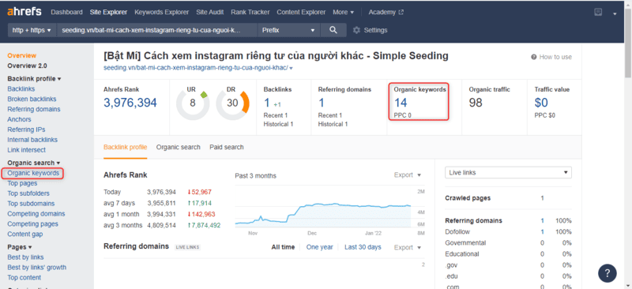Image resolution: width=632 pixels, height=289 pixels.
Task: Open Site Audit
Action: [x=210, y=12]
